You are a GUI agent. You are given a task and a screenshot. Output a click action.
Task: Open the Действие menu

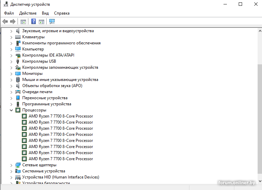pos(28,13)
